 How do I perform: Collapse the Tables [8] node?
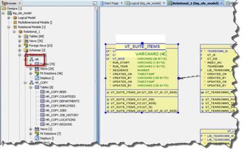(30, 87)
